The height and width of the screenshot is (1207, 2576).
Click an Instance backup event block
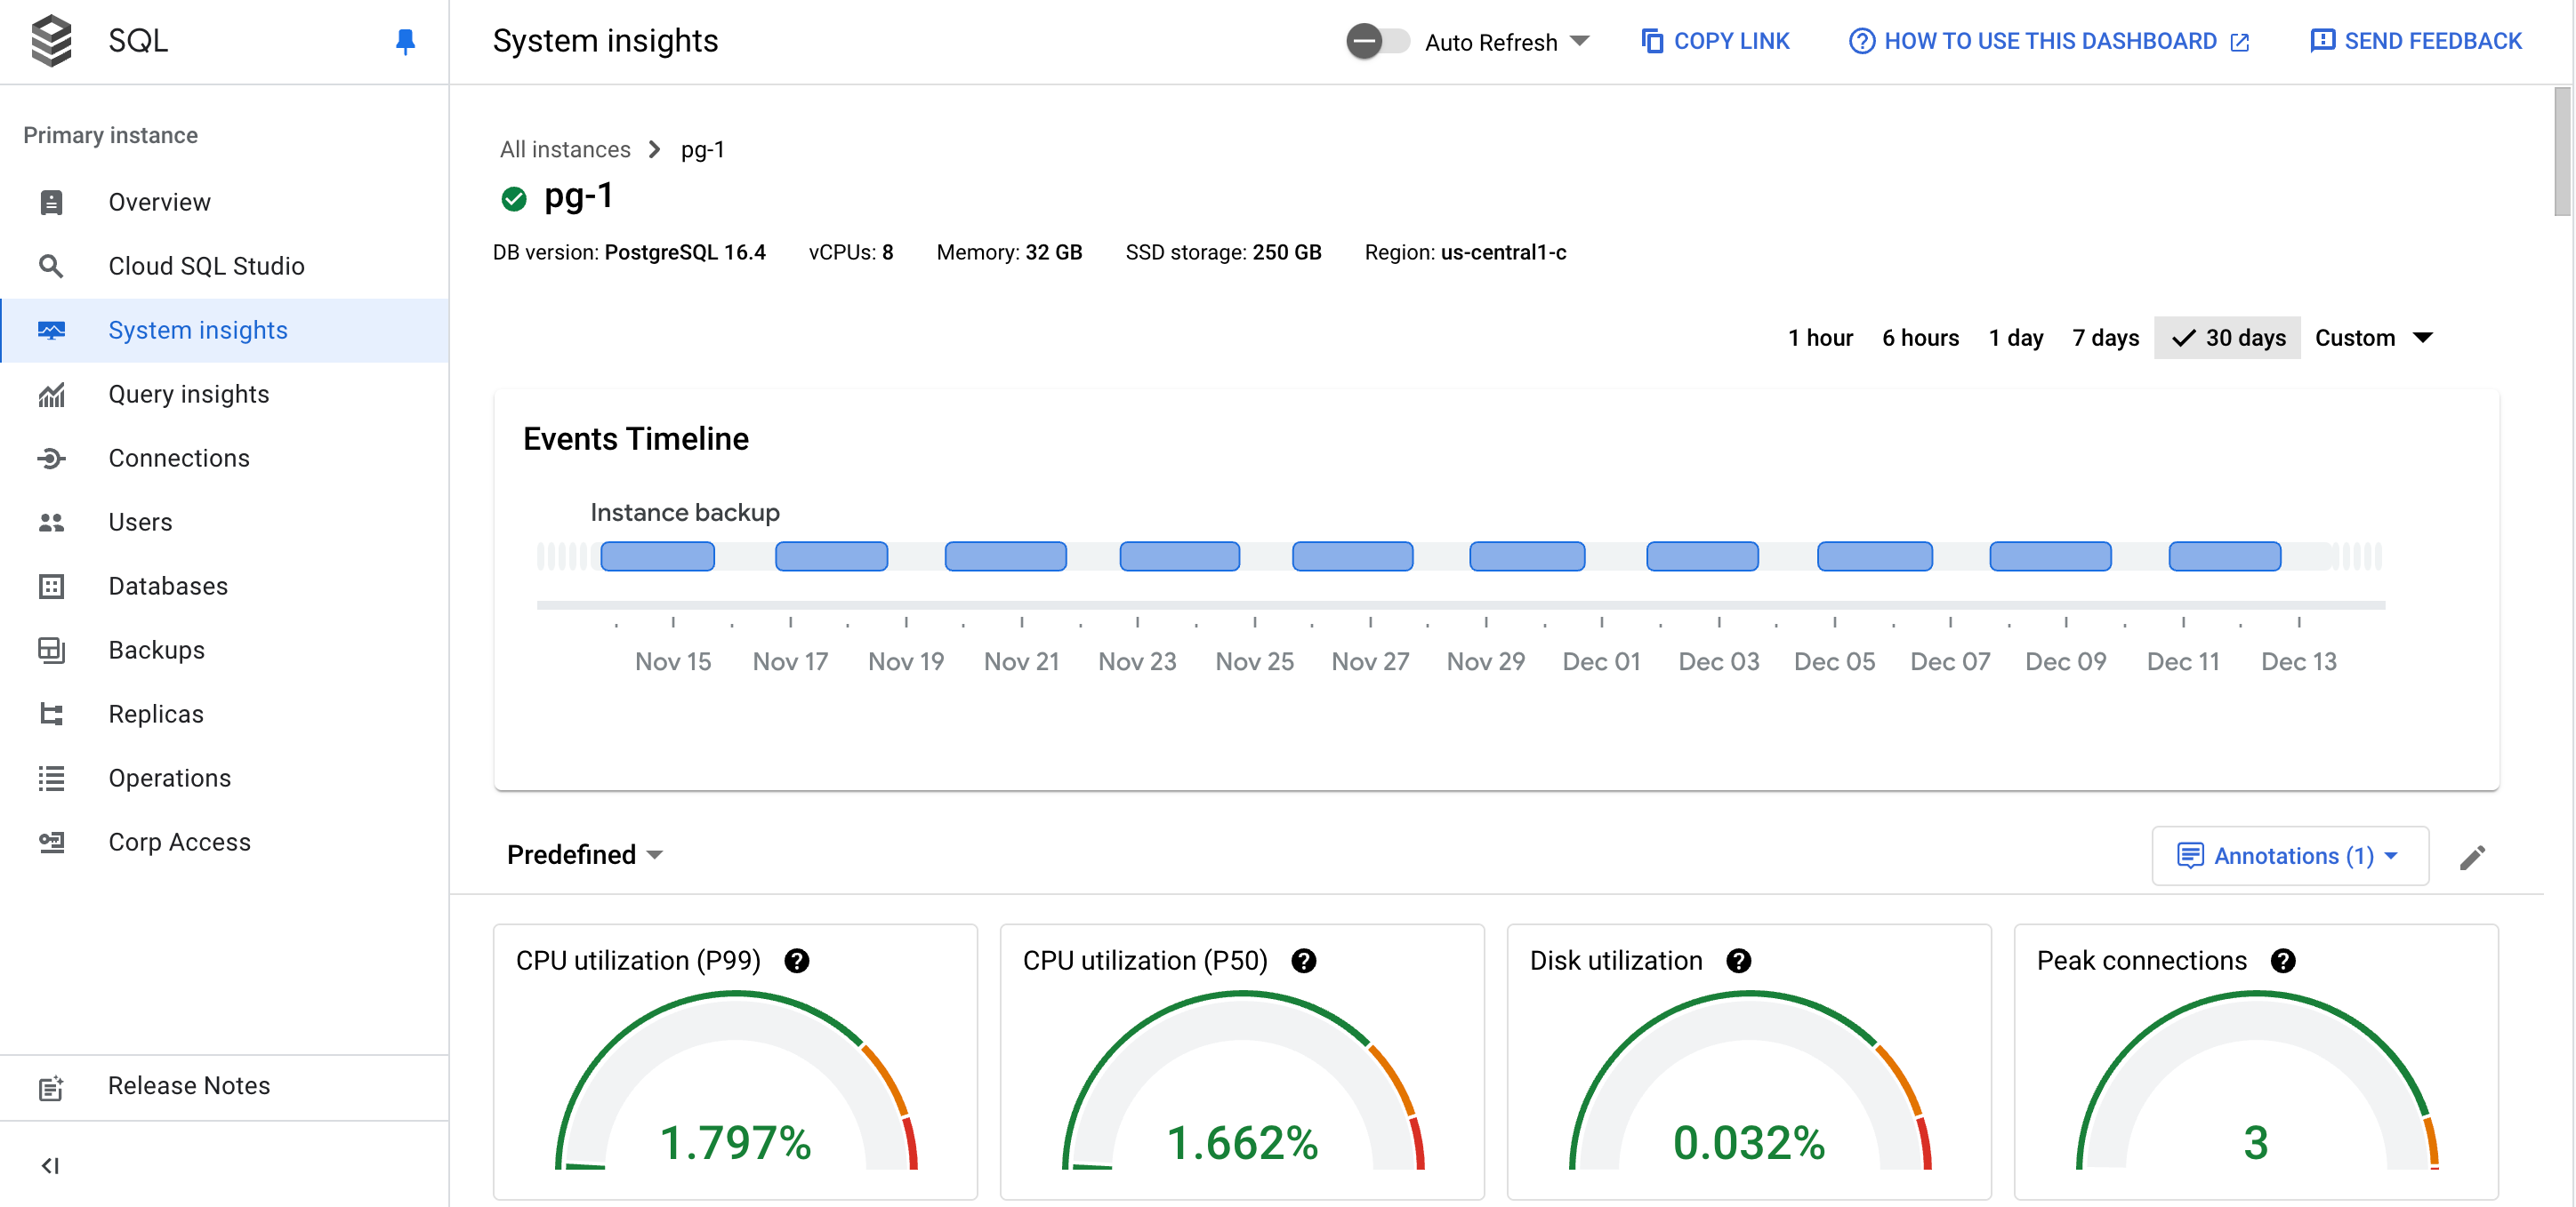coord(657,555)
